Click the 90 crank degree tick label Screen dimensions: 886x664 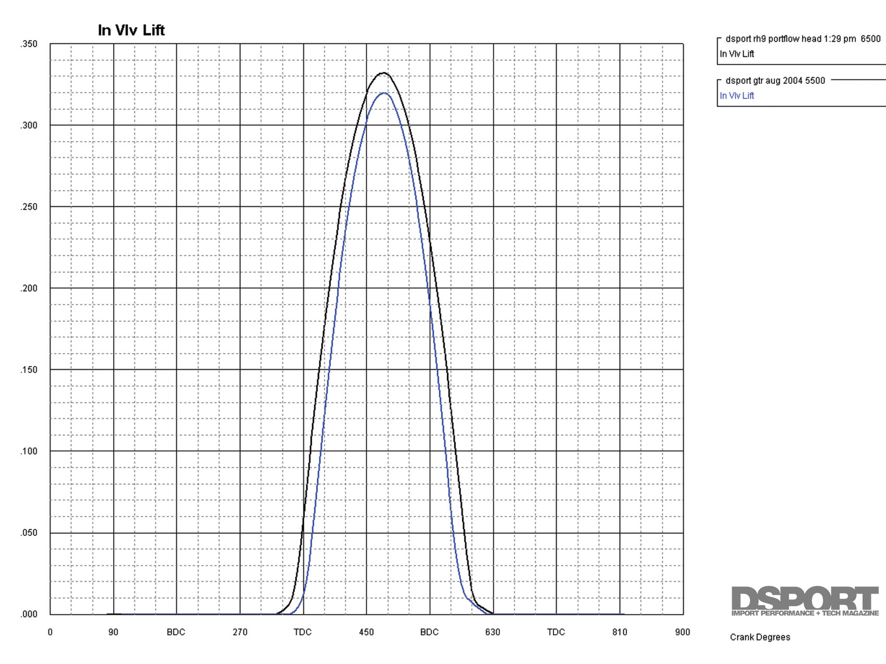[113, 632]
